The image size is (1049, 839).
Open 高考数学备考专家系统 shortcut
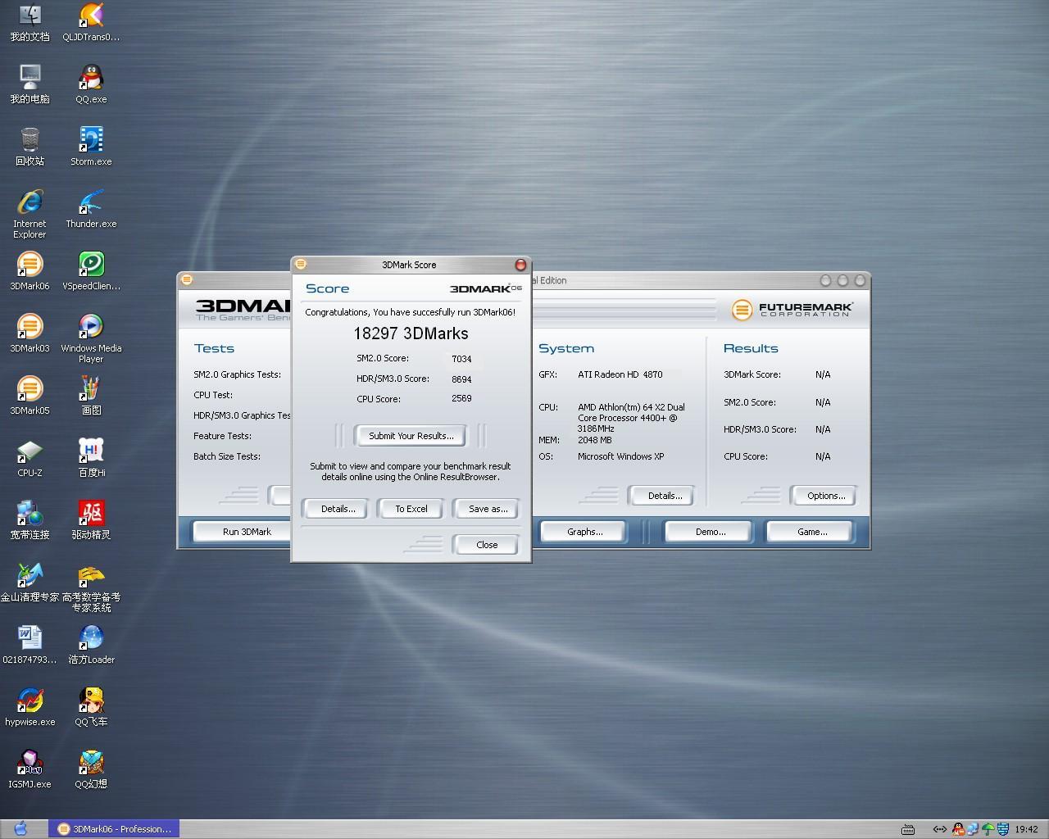click(x=91, y=587)
